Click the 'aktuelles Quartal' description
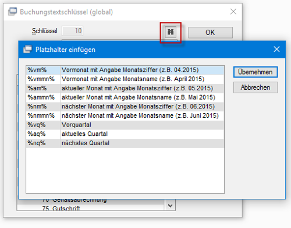The image size is (291, 228). (x=84, y=134)
